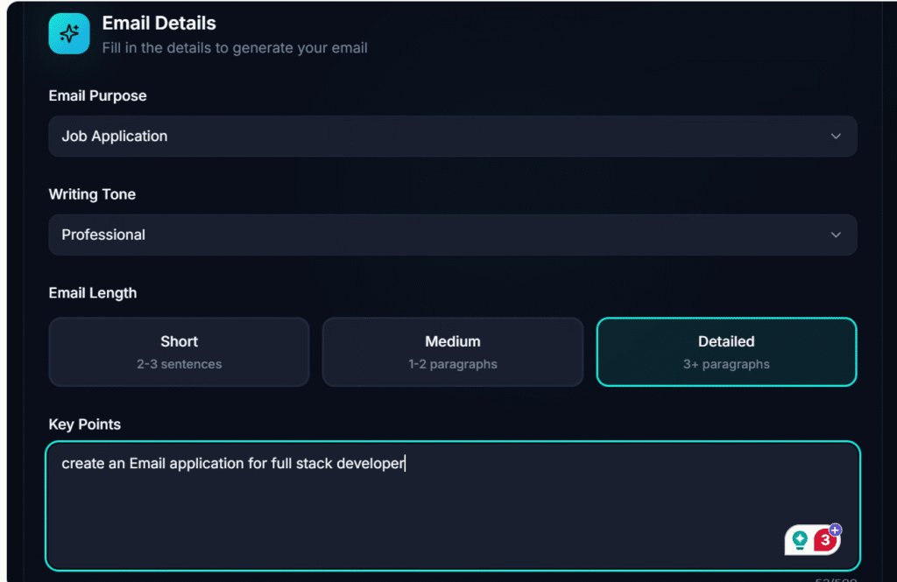Screen dimensions: 897x582
Task: Click the purple plus badge icon
Action: [837, 529]
